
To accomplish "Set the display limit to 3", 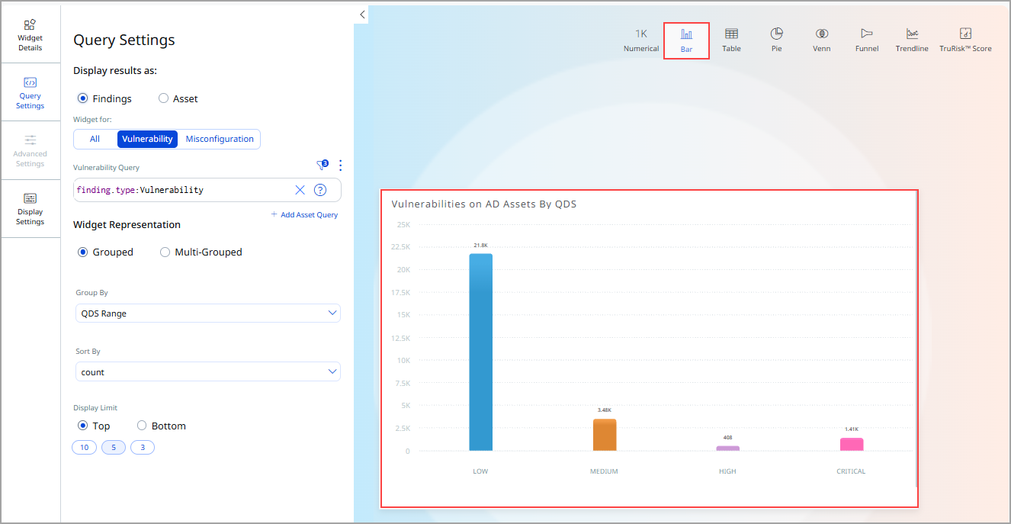I will point(143,448).
